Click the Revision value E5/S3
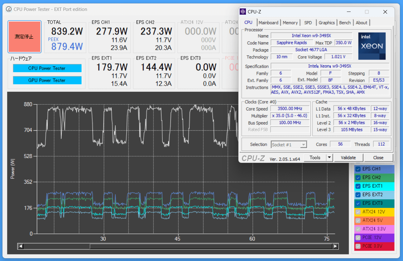 point(379,80)
